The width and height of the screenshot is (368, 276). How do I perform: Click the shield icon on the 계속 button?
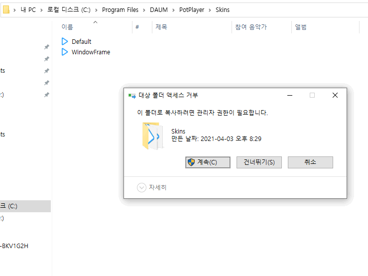191,162
